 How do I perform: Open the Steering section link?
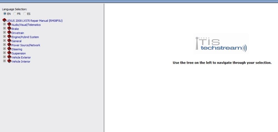(17, 49)
